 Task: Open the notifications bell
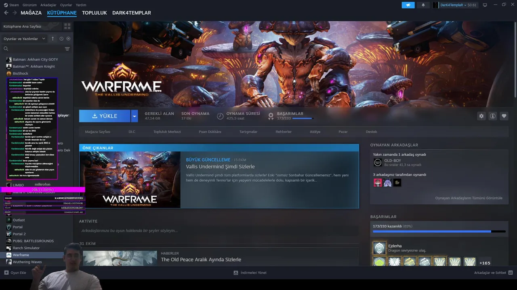click(x=423, y=5)
